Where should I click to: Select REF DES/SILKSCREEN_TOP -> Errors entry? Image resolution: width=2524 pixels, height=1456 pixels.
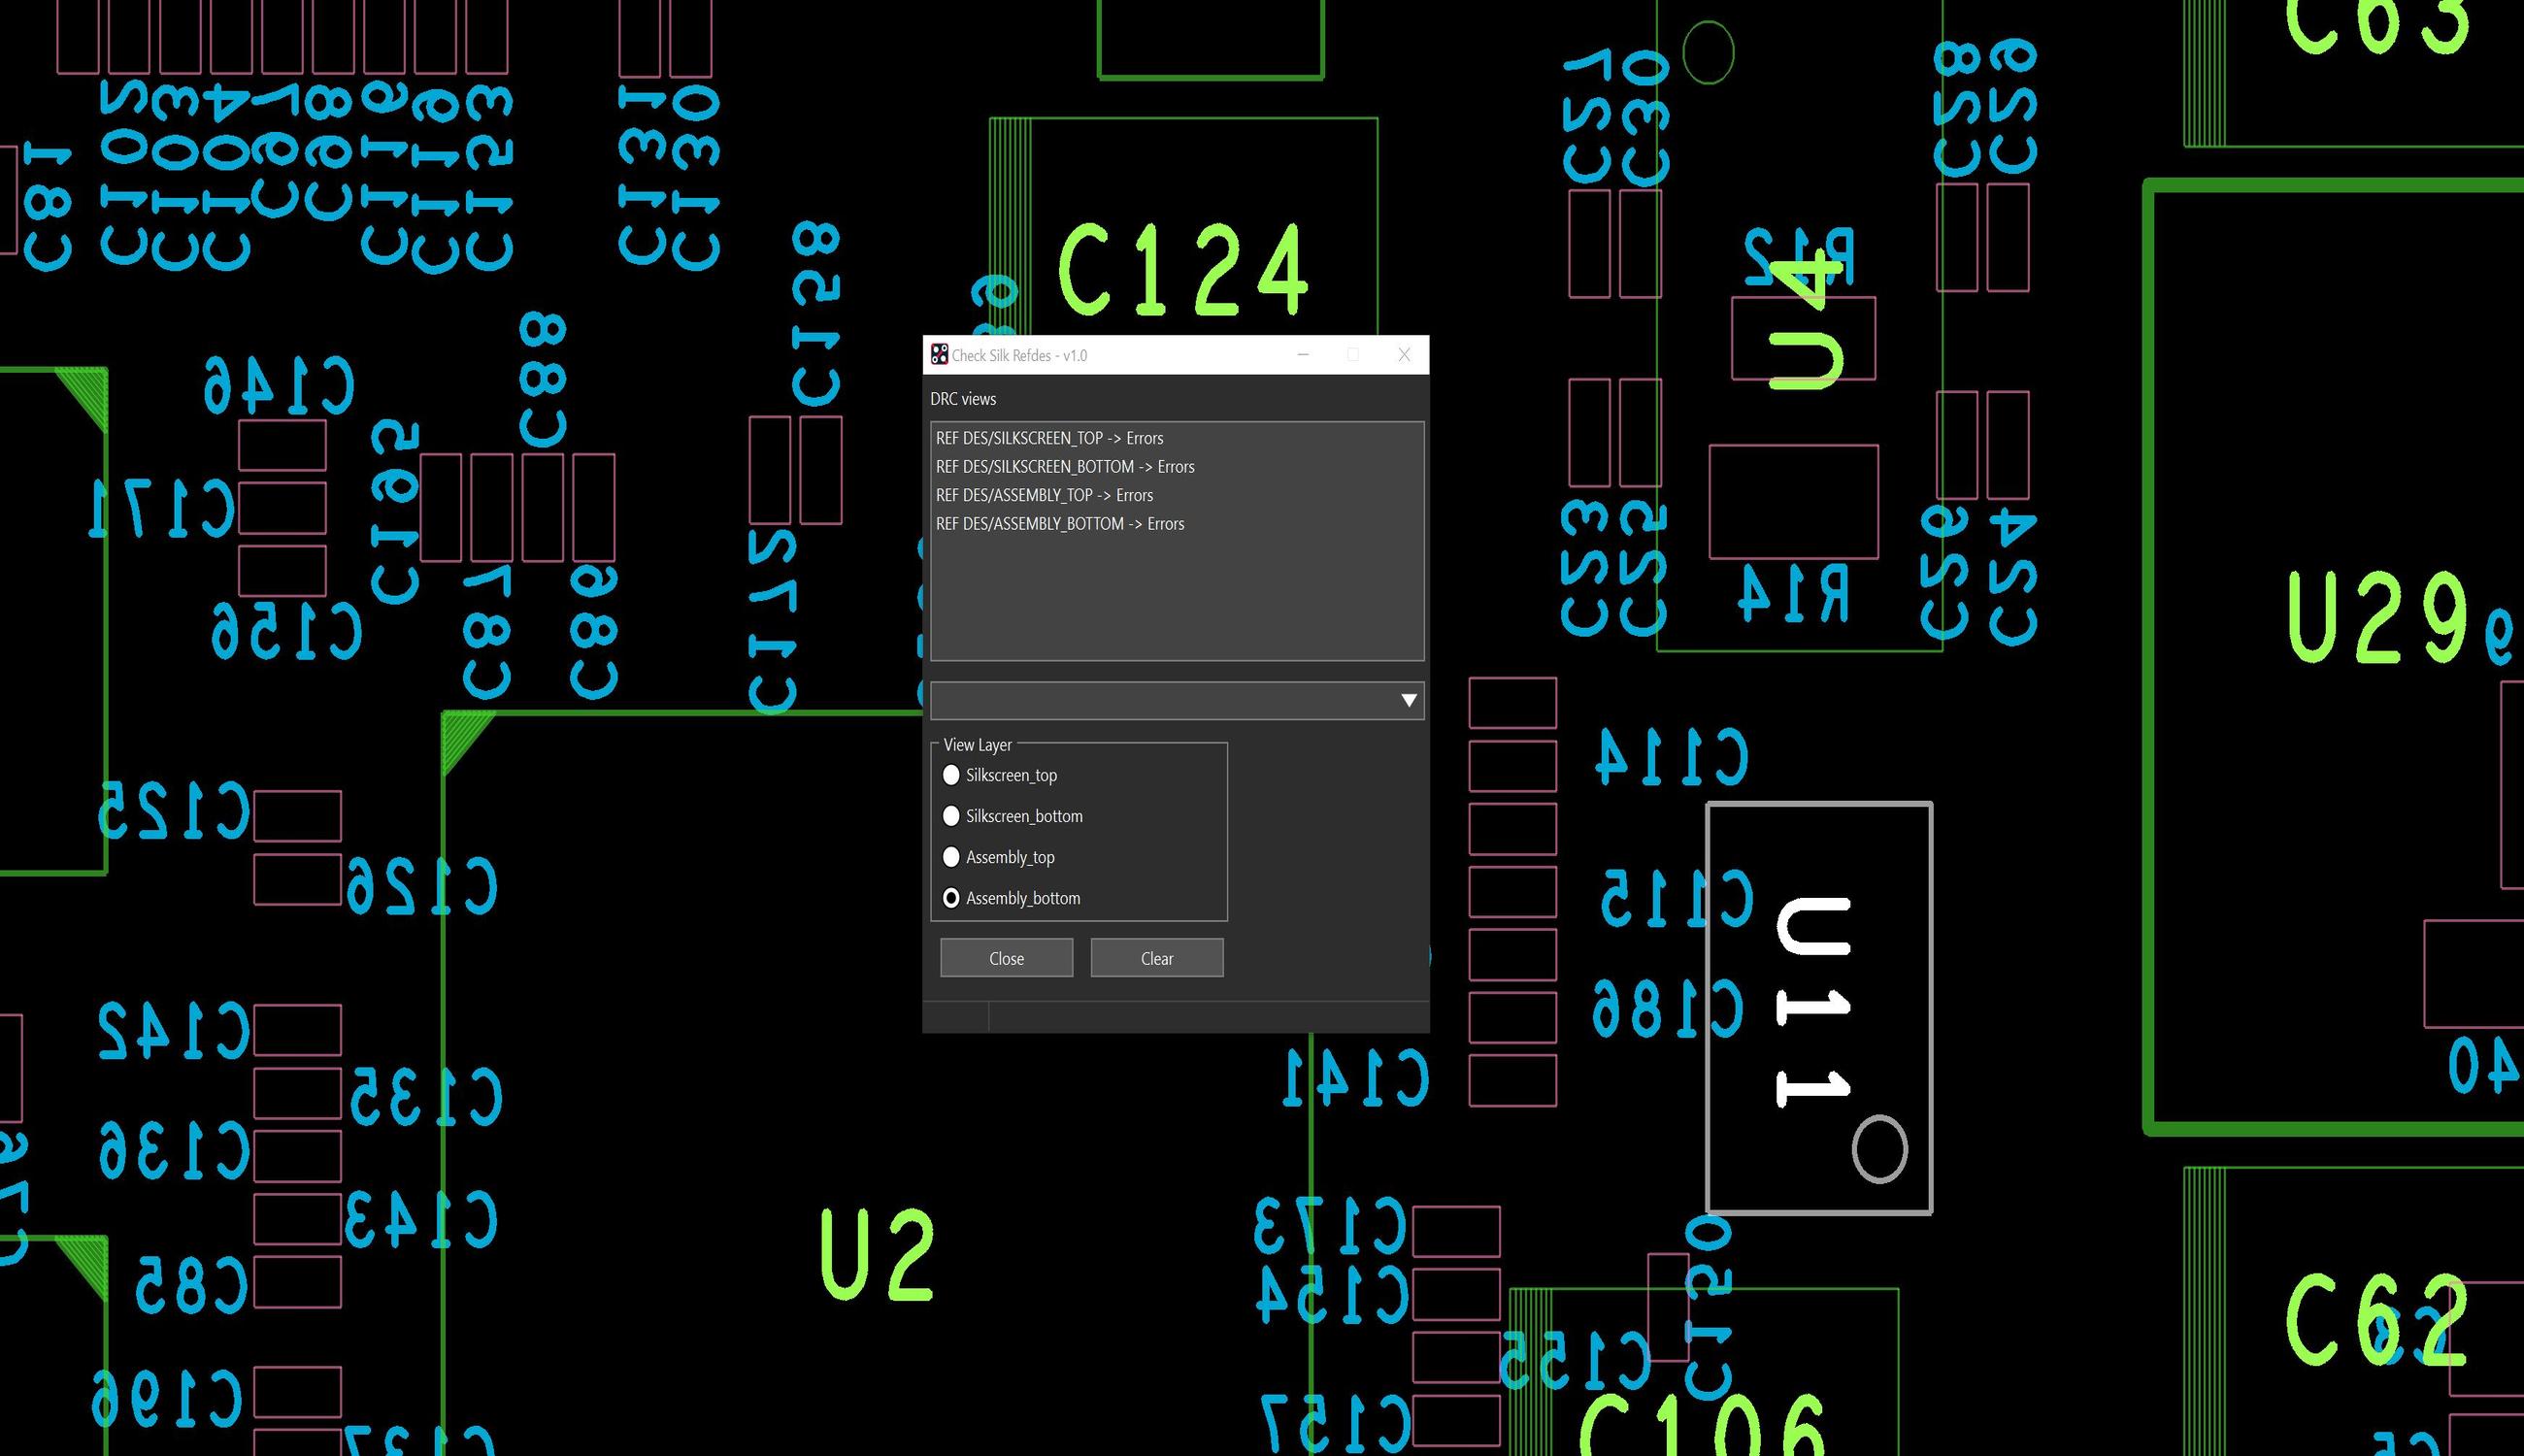[1177, 438]
